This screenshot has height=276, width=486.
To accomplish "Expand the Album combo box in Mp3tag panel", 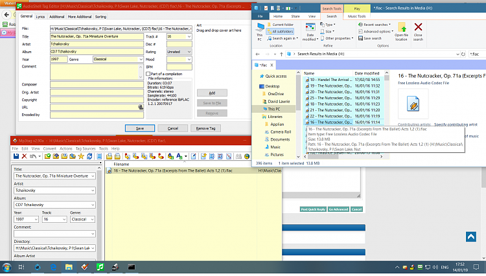I will [x=93, y=205].
